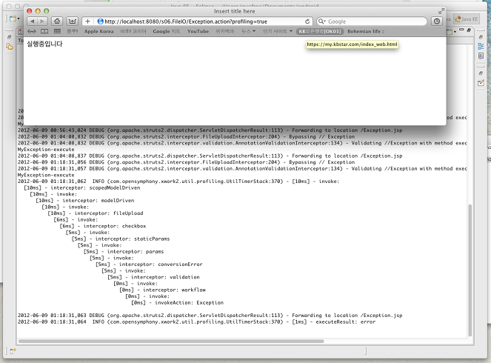Viewport: 491px width, 363px height.
Task: Focus the Google search field
Action: coord(372,21)
